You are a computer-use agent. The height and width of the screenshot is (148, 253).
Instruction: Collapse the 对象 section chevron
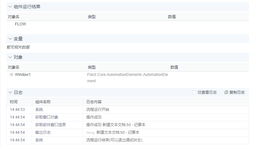[x=10, y=57]
